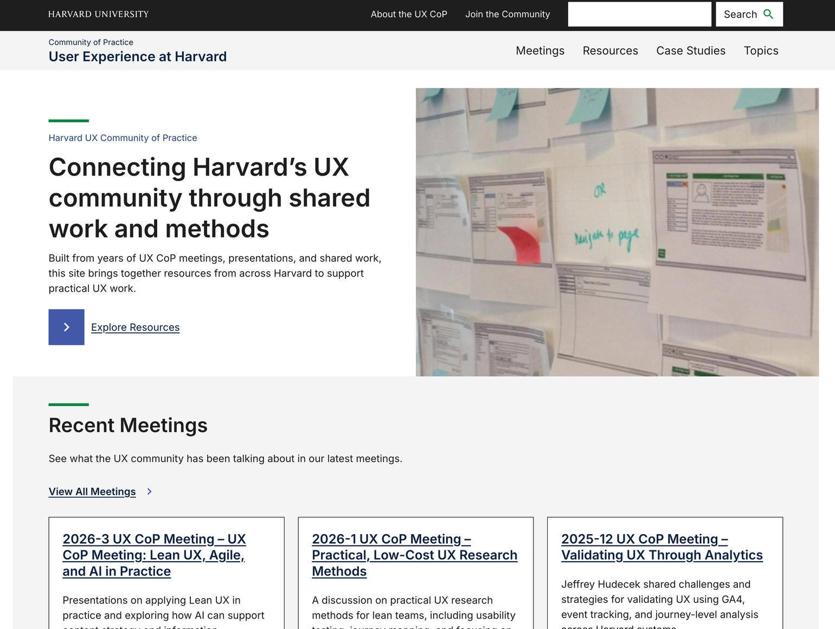835x629 pixels.
Task: Click the Jeffrey Hudecek meeting description
Action: click(x=660, y=604)
